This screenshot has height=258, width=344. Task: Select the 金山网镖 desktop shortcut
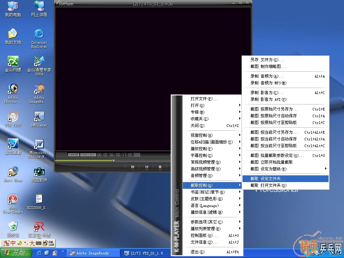(13, 64)
